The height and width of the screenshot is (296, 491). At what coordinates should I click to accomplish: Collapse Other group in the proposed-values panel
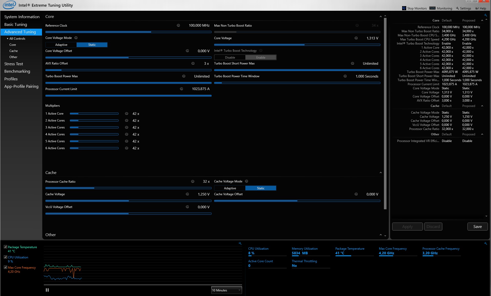[x=482, y=134]
